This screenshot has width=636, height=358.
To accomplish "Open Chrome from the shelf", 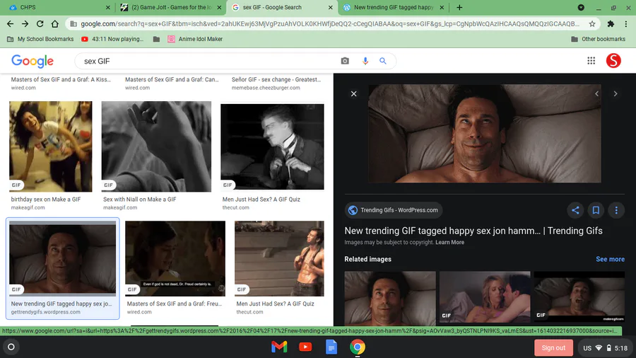I will 358,347.
